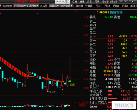Maximize the trading software window
The width and height of the screenshot is (137, 110).
click(x=126, y=2)
